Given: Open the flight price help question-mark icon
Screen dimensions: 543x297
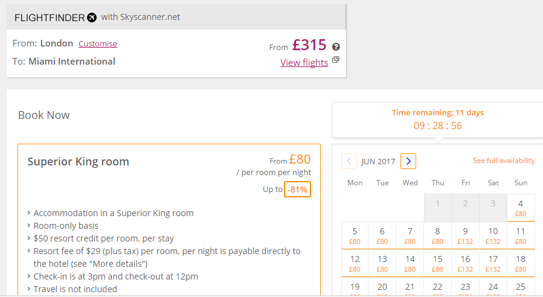Looking at the screenshot, I should click(x=336, y=46).
